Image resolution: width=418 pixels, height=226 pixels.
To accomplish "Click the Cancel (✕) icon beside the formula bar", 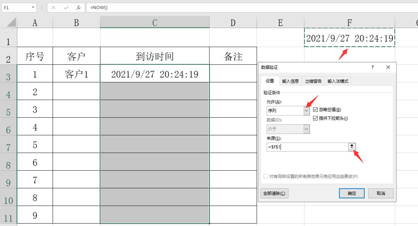I will point(54,7).
